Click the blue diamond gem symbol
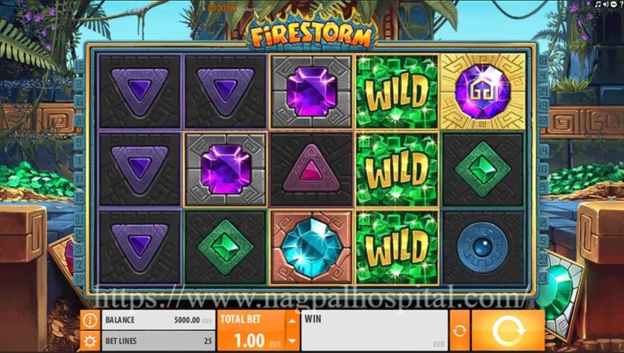 click(311, 247)
